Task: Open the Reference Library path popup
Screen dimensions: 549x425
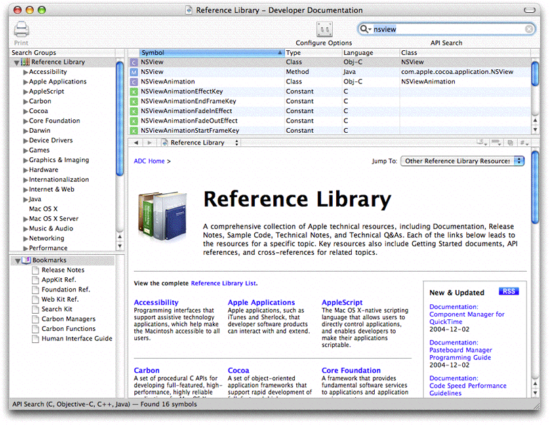Action: pos(201,143)
